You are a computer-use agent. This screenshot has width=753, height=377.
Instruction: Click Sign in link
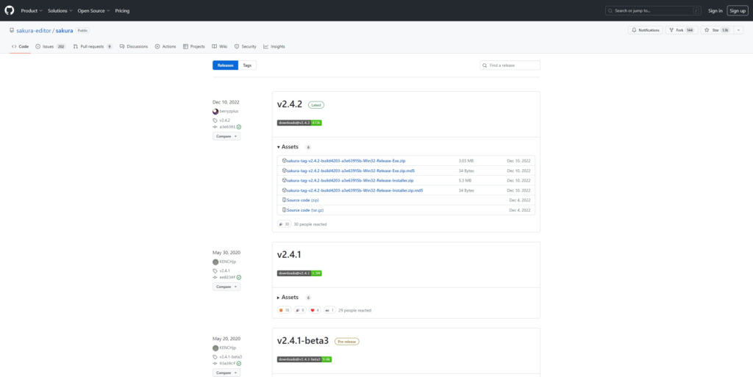[x=715, y=10]
